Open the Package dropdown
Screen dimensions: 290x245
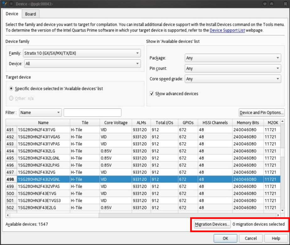(x=233, y=58)
